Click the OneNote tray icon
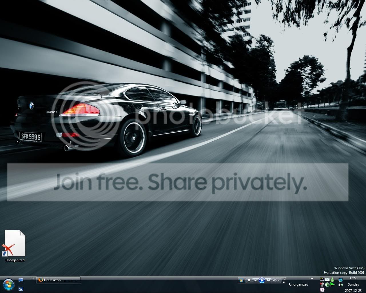 (x=322, y=290)
